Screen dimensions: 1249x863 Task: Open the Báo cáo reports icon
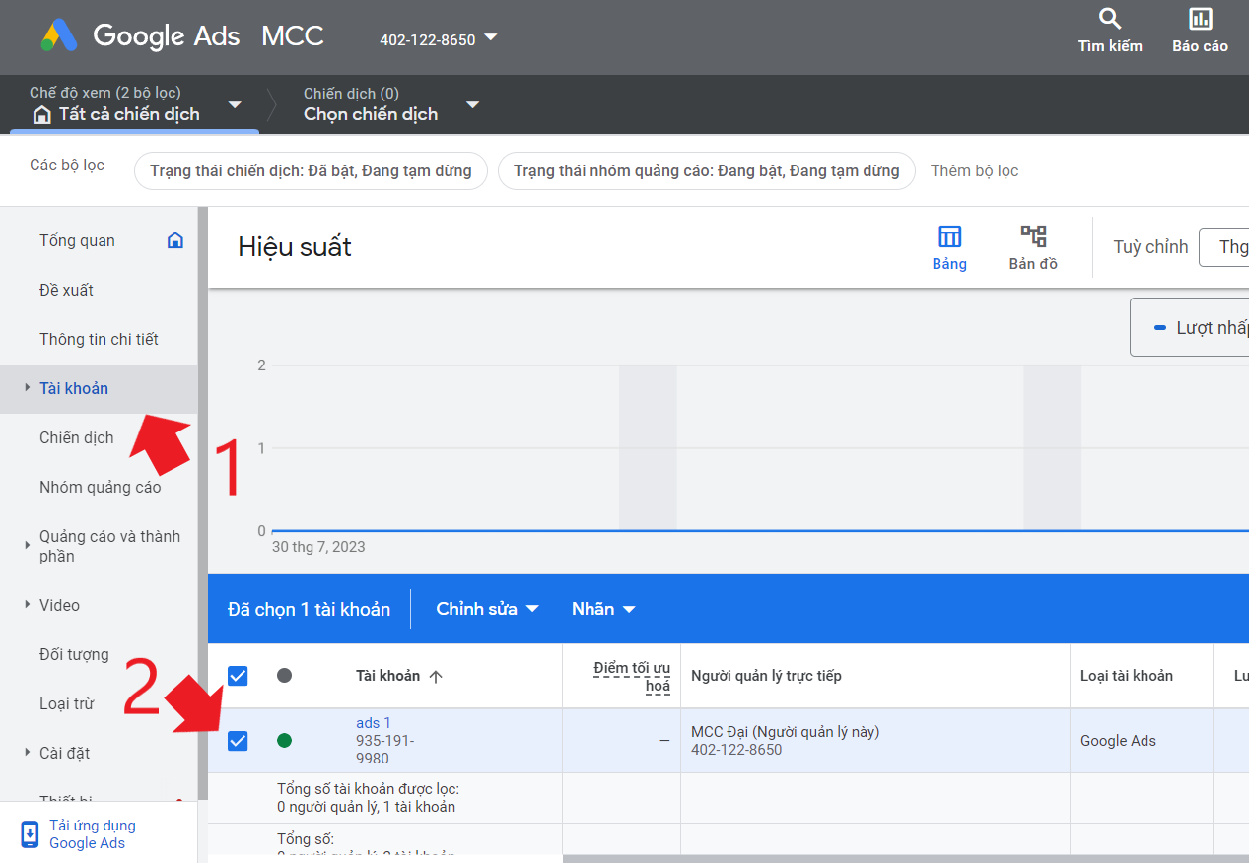pyautogui.click(x=1200, y=20)
